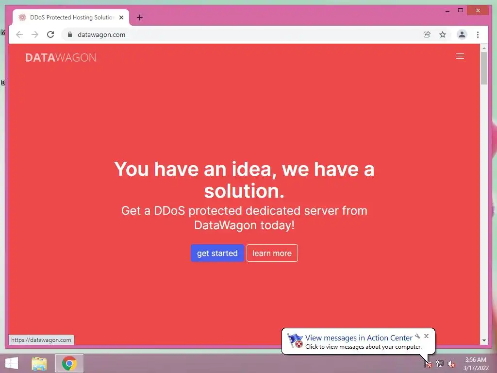
Task: Open the Chrome profile avatar
Action: [x=462, y=34]
